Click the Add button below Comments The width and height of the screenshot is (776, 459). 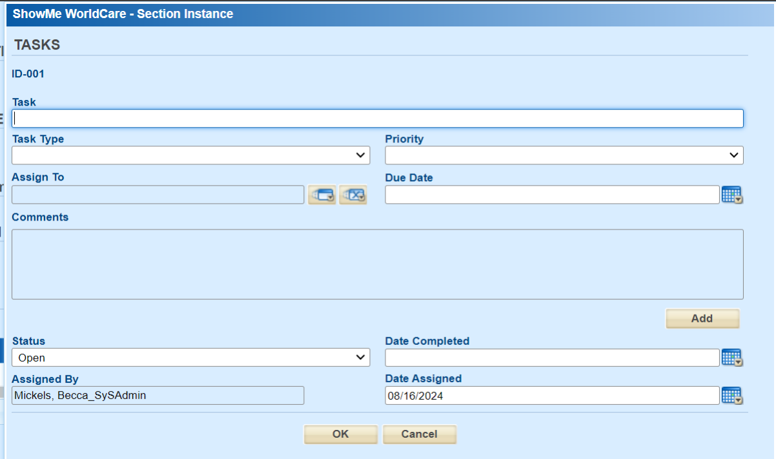pos(702,318)
